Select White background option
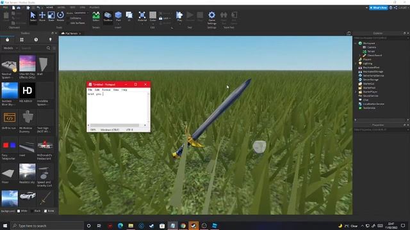This screenshot has height=230, width=410. 22,211
